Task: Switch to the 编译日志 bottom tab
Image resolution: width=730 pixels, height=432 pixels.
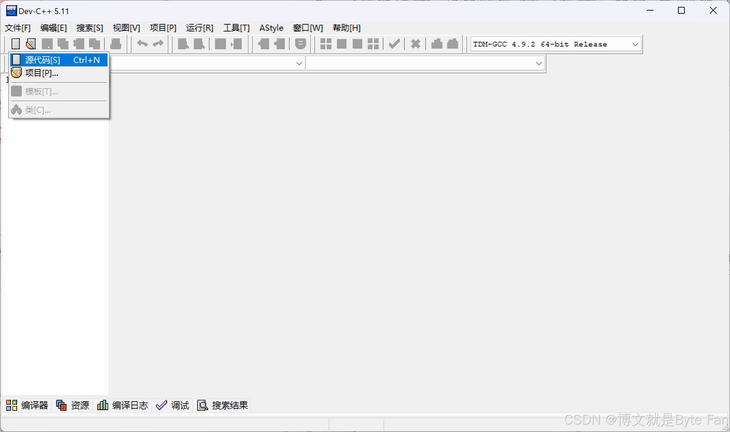Action: (123, 405)
